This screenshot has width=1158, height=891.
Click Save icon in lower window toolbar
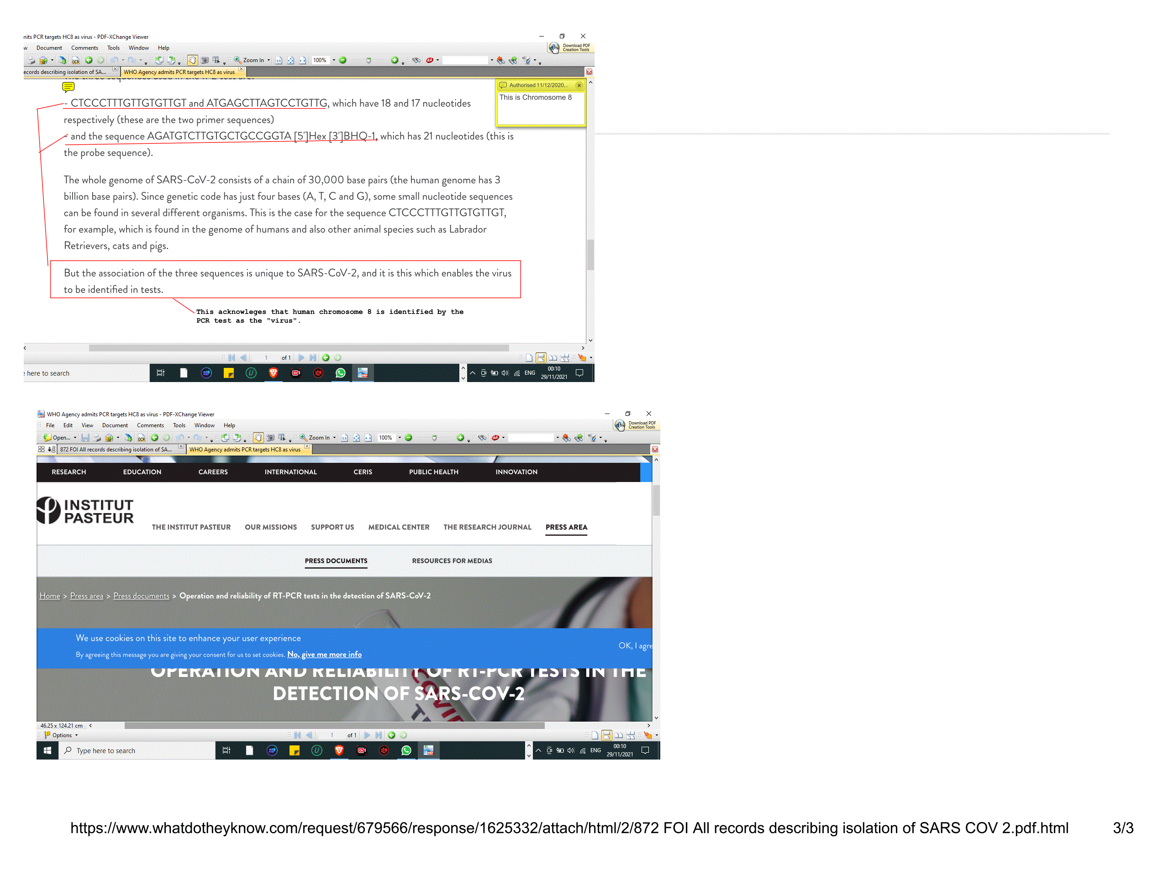pos(85,438)
